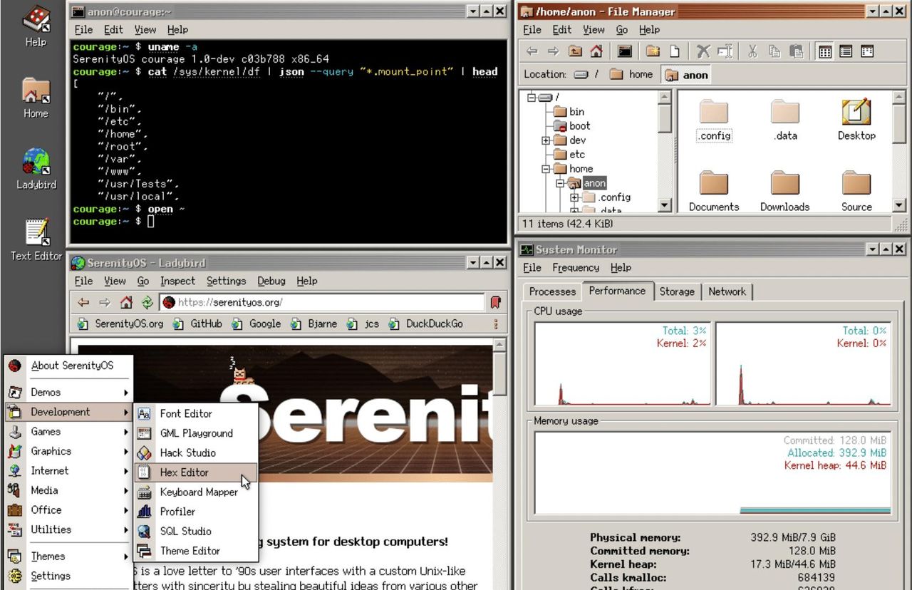Expand the .config folder in tree
This screenshot has height=590, width=912.
[574, 197]
